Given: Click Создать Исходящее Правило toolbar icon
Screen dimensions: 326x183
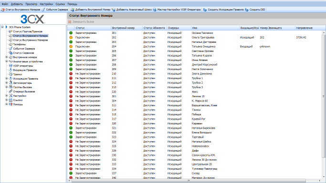Looking at the screenshot, I should (205, 10).
